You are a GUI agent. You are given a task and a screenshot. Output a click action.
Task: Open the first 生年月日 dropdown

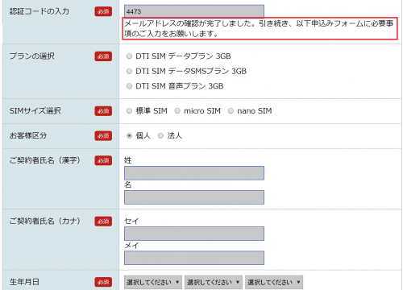pyautogui.click(x=153, y=282)
